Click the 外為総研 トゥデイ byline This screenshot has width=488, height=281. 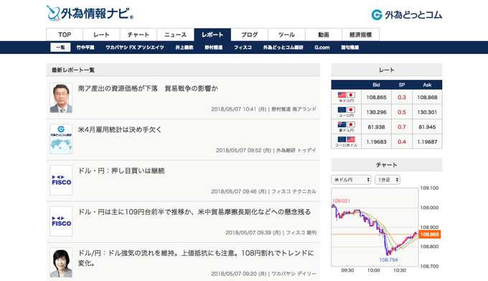[296, 150]
